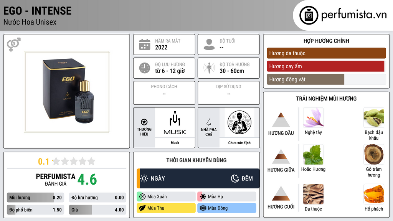The width and height of the screenshot is (393, 221).
Task: Open the Nghệ tây note thumbnail
Action: (x=313, y=117)
